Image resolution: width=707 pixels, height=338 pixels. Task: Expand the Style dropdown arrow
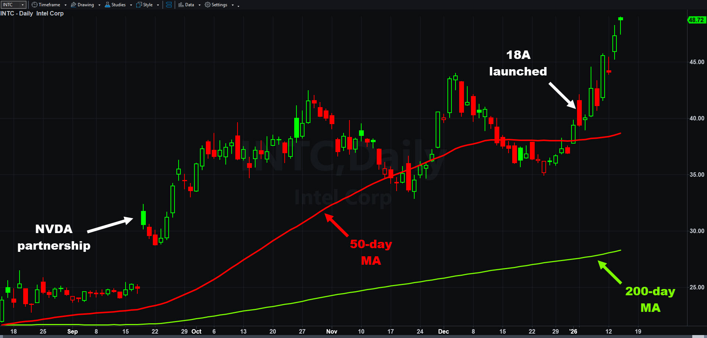point(158,5)
